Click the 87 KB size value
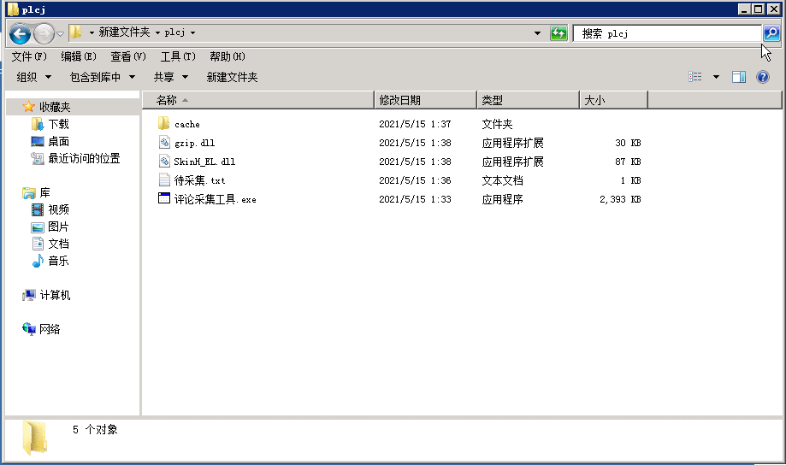This screenshot has width=786, height=465. click(628, 162)
